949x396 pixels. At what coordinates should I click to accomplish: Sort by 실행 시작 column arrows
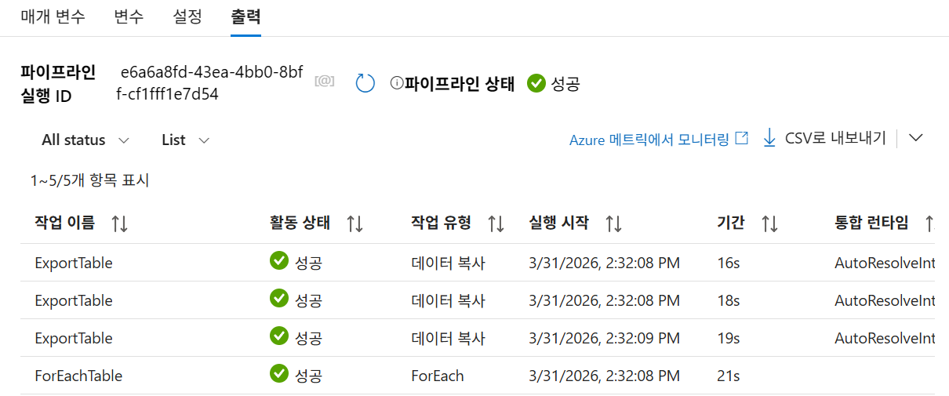pos(613,223)
